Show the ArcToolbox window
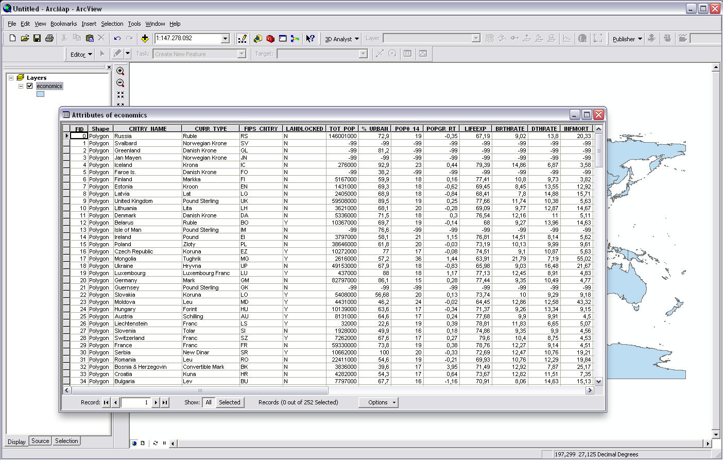 pos(270,39)
